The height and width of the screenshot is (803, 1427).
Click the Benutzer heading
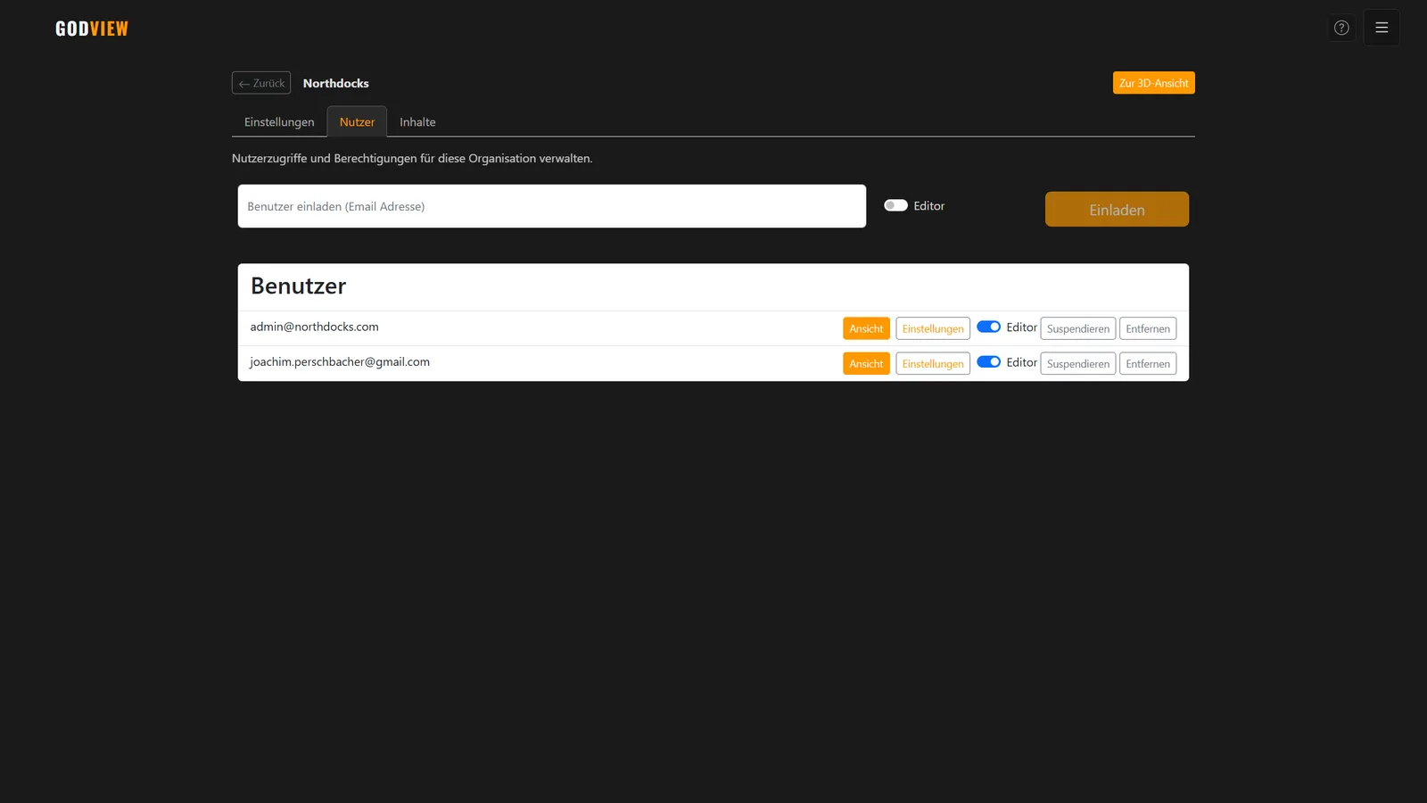click(298, 286)
